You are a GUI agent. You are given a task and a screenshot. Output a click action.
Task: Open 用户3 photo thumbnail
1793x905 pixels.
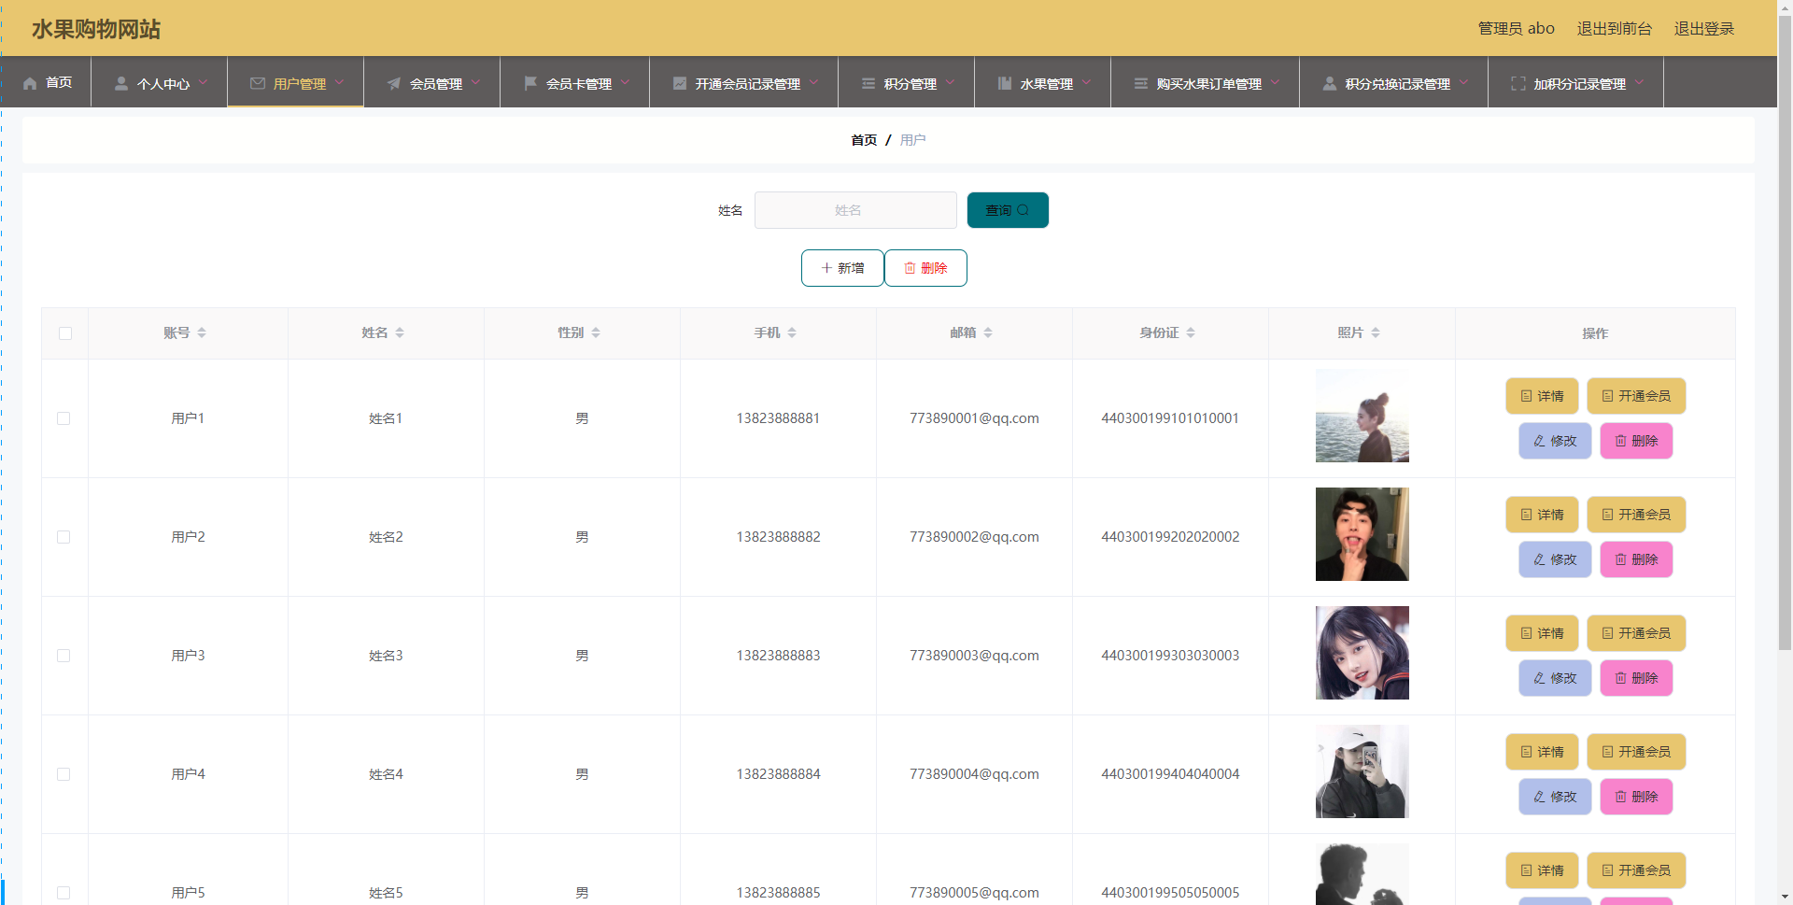coord(1362,653)
